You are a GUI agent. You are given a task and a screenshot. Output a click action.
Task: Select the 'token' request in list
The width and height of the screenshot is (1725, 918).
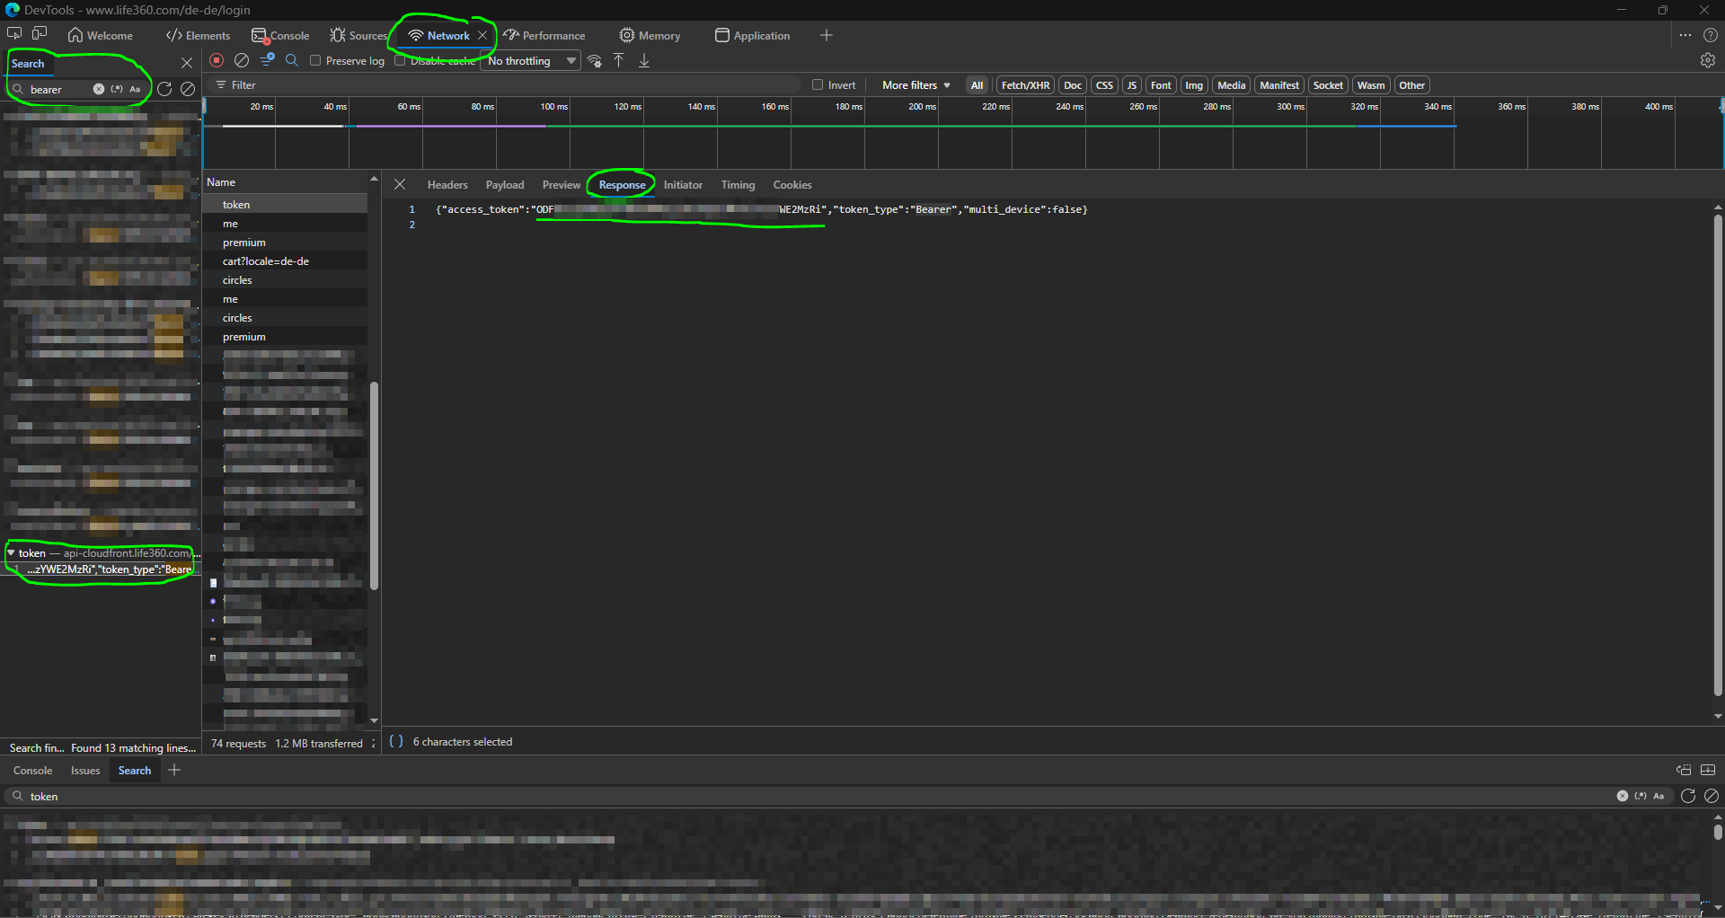pos(285,205)
